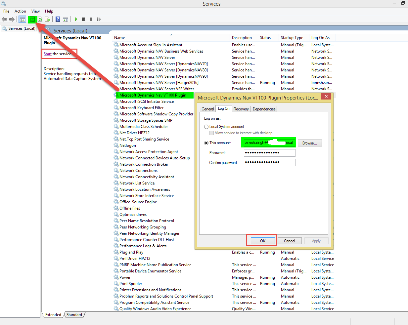The image size is (408, 325).
Task: Select the Local System account radio button
Action: tap(206, 126)
